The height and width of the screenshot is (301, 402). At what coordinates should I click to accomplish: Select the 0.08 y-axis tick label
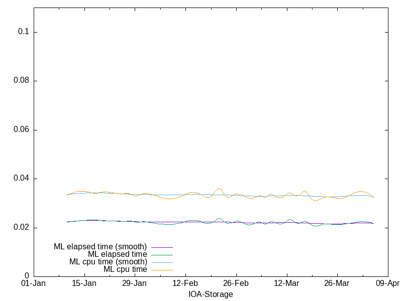pyautogui.click(x=20, y=81)
